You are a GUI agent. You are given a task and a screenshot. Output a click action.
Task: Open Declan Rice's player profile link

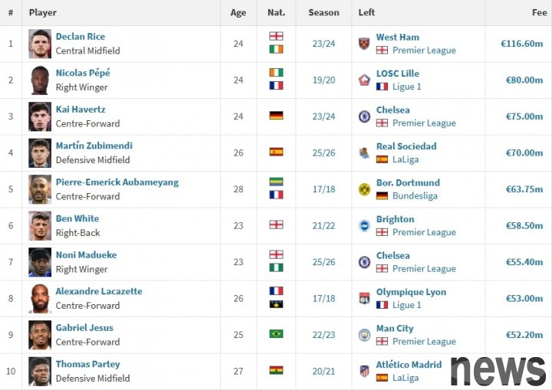[80, 37]
